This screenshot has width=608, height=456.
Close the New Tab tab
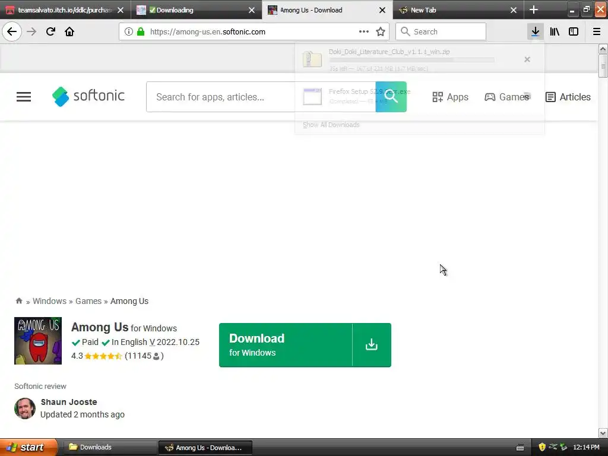[x=514, y=10]
